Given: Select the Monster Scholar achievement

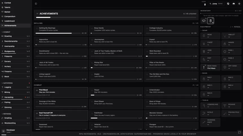Looking at the screenshot, I should pyautogui.click(x=171, y=115).
